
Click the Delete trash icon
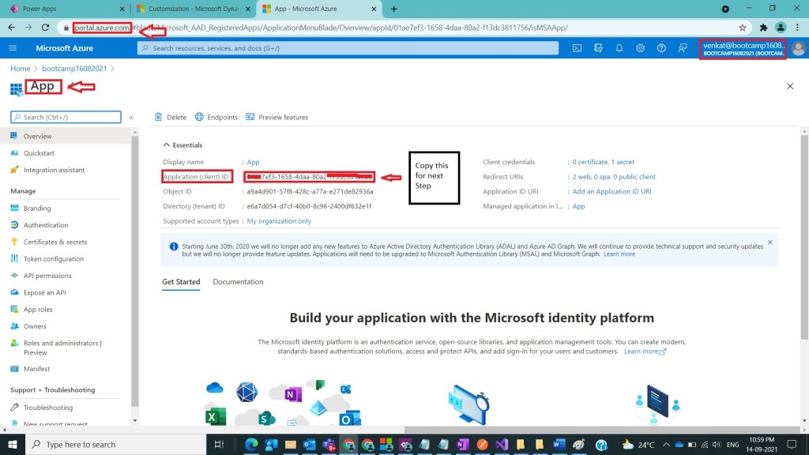159,117
